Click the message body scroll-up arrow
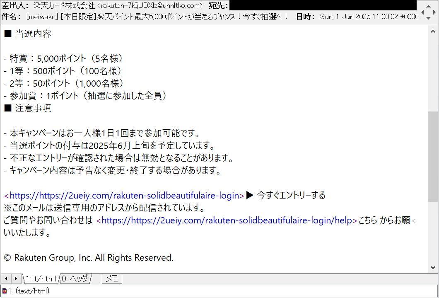The height and width of the screenshot is (298, 439). (433, 31)
